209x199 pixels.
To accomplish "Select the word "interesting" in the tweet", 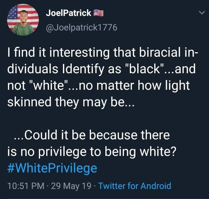I will (79, 53).
